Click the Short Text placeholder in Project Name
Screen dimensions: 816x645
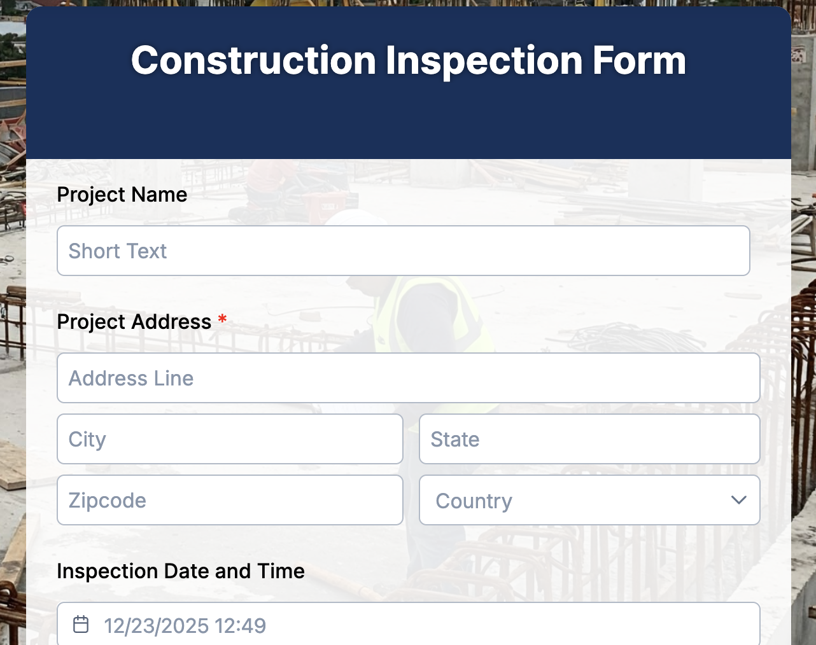[118, 251]
